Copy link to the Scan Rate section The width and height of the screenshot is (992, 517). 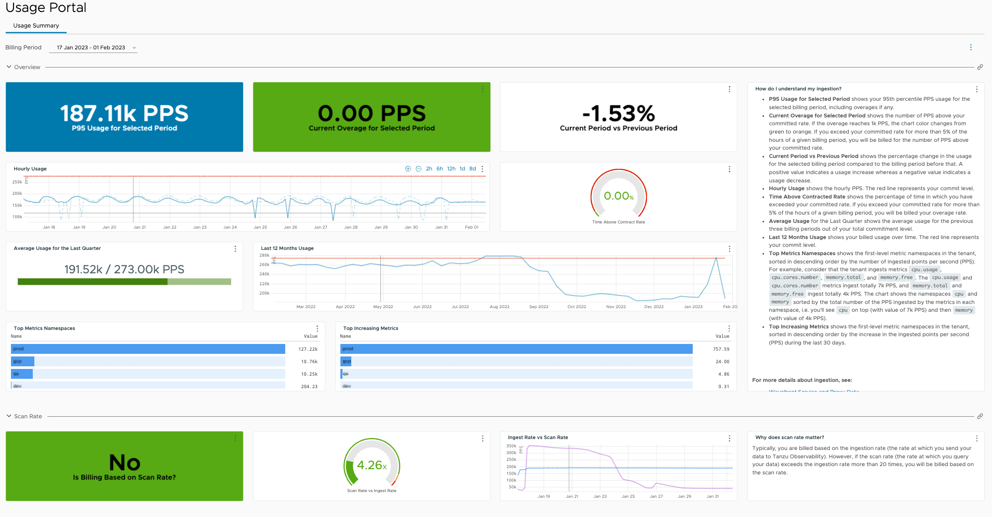coord(980,416)
